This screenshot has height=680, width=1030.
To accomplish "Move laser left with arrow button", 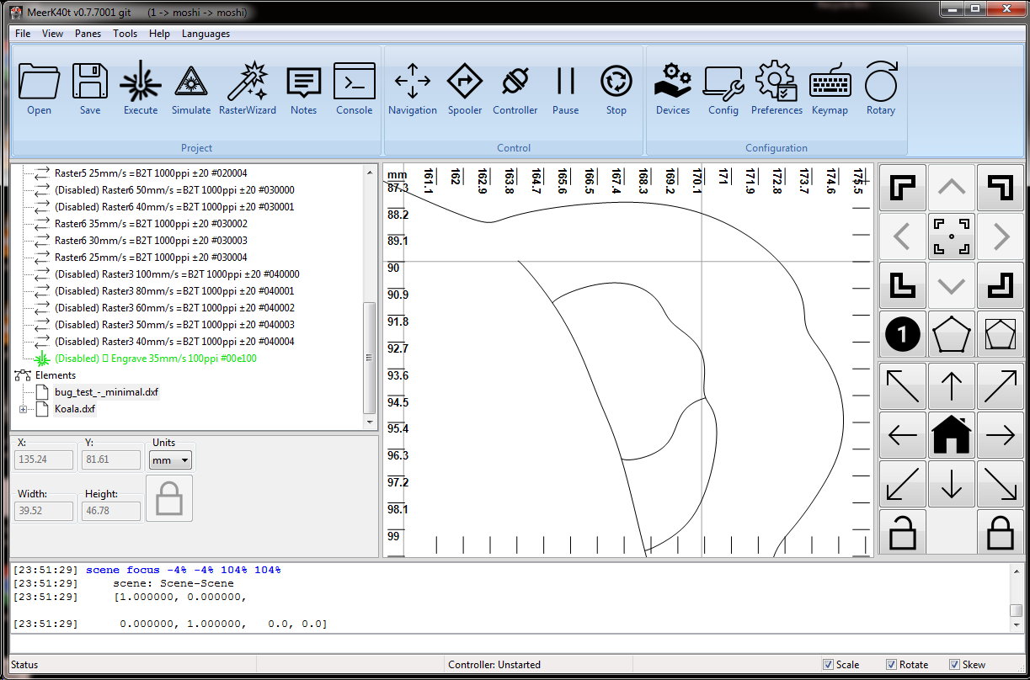I will [903, 435].
